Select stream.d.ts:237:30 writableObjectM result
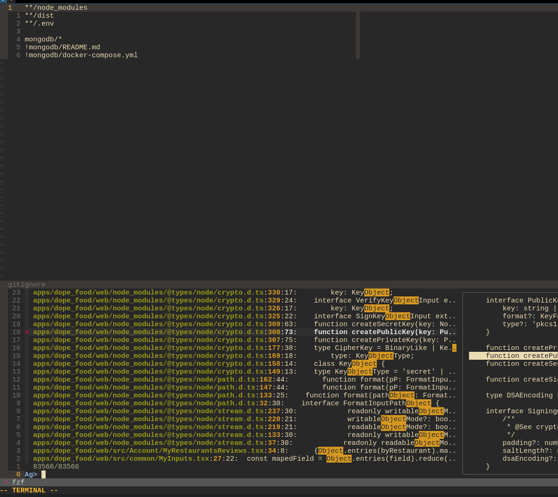 point(245,411)
